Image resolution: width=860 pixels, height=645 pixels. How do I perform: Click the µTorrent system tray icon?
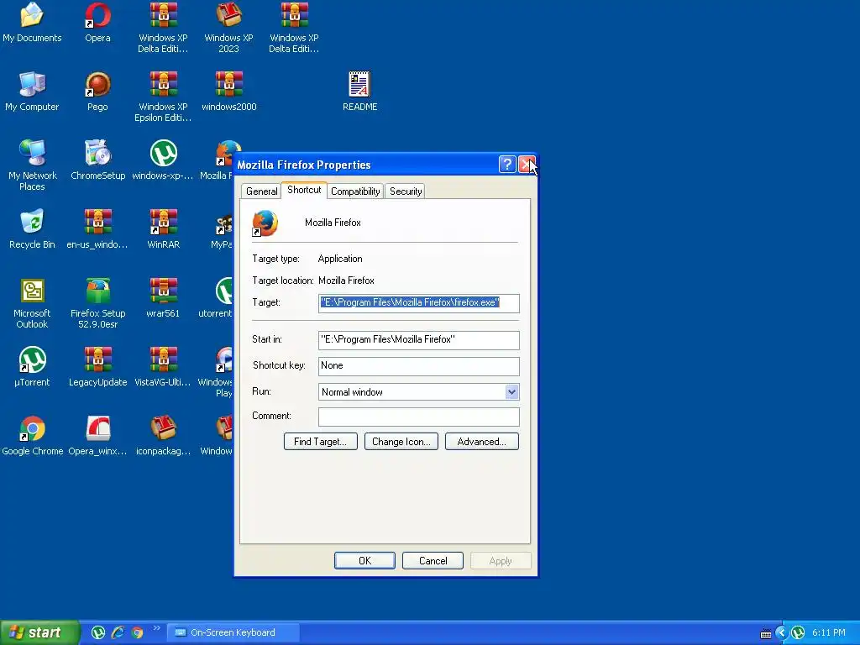click(x=798, y=633)
